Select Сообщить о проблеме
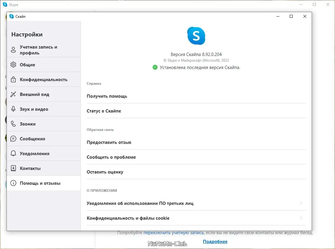Image resolution: width=335 pixels, height=249 pixels. (x=196, y=157)
